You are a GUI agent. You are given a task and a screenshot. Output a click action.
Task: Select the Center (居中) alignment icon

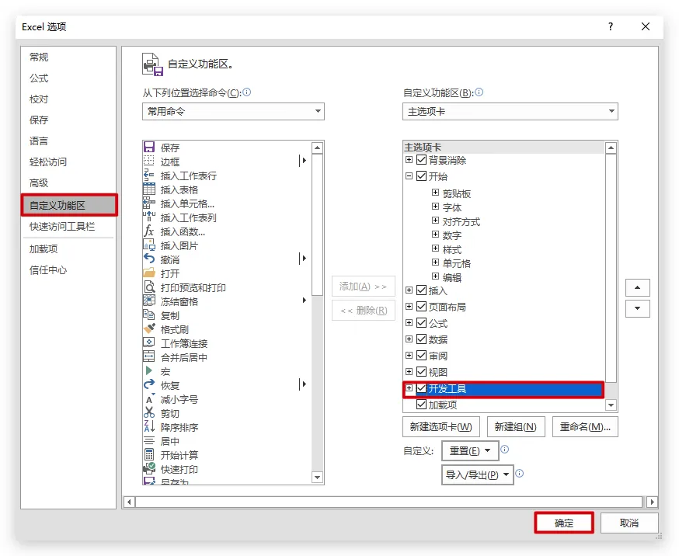coord(149,440)
